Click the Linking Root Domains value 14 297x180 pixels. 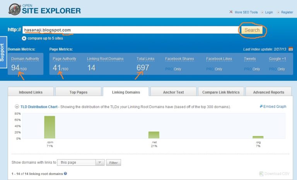[91, 68]
